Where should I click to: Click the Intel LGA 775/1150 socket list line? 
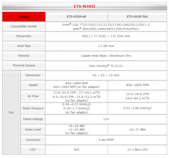click(106, 25)
